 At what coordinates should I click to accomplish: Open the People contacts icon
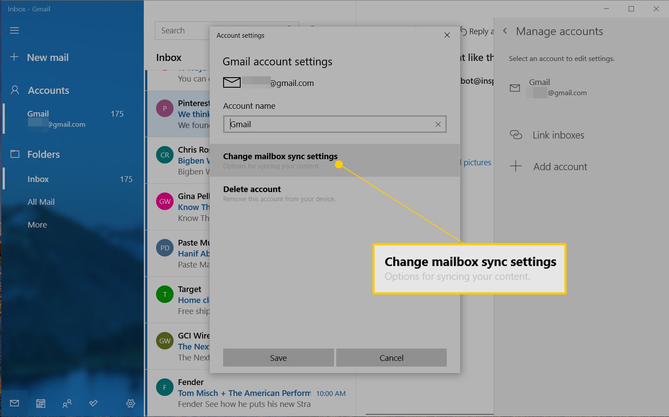(67, 403)
